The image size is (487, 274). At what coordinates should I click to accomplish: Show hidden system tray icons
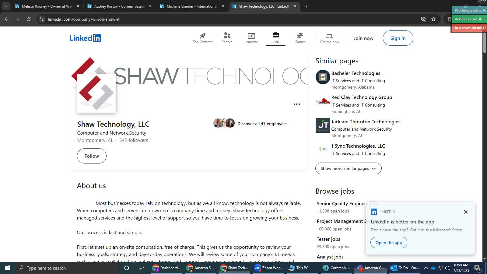426,268
